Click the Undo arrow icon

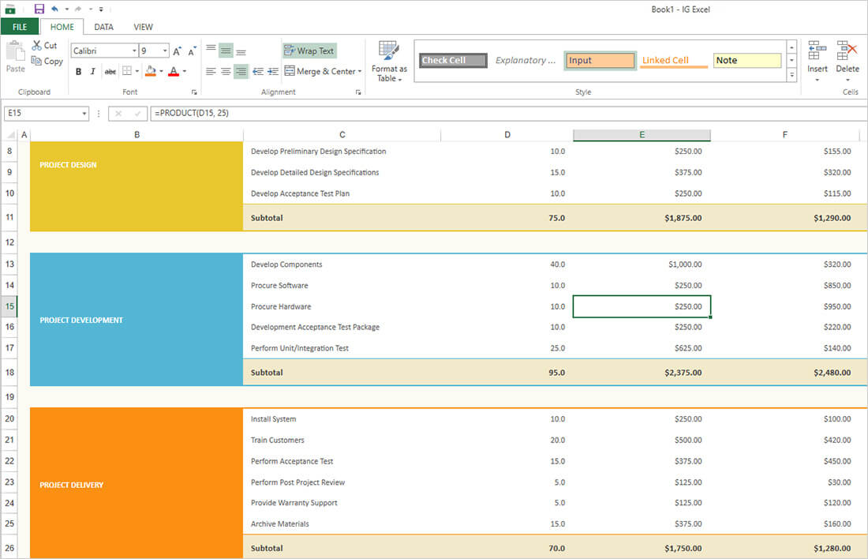pyautogui.click(x=54, y=9)
